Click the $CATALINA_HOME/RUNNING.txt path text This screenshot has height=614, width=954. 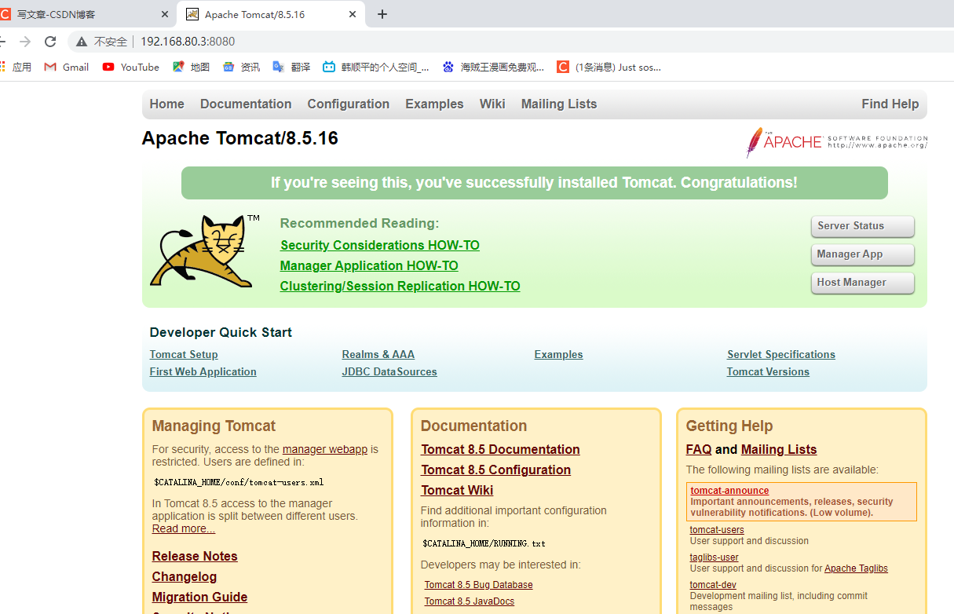pyautogui.click(x=484, y=543)
